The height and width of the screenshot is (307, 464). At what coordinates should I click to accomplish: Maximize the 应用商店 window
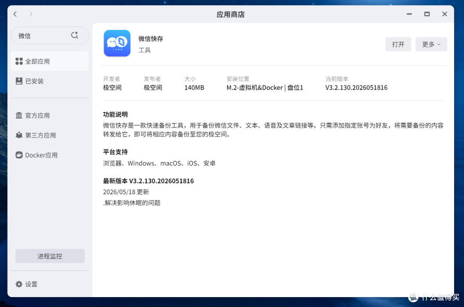point(427,14)
